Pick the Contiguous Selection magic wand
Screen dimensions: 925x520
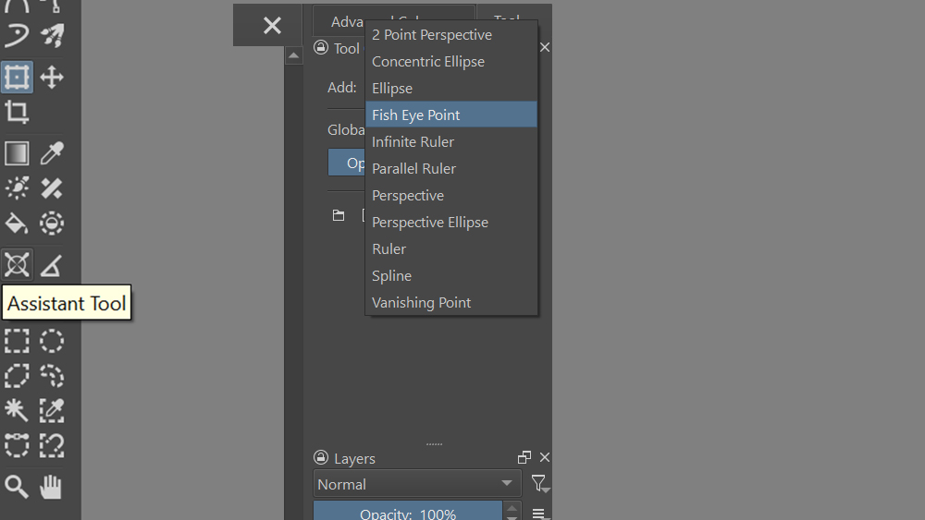tap(17, 410)
